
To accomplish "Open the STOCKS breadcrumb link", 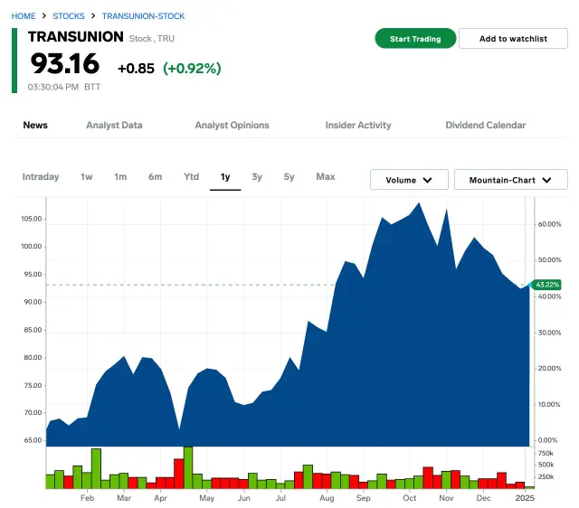I will (x=69, y=16).
